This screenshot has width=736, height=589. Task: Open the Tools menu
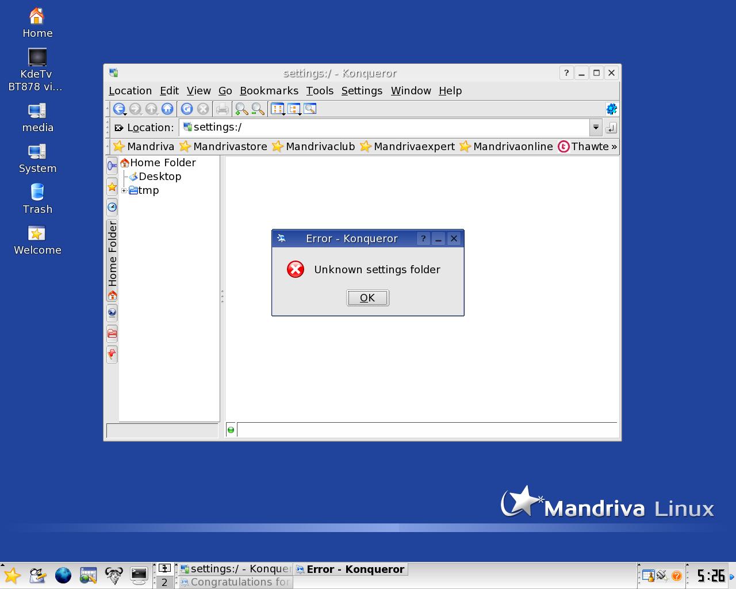coord(320,91)
